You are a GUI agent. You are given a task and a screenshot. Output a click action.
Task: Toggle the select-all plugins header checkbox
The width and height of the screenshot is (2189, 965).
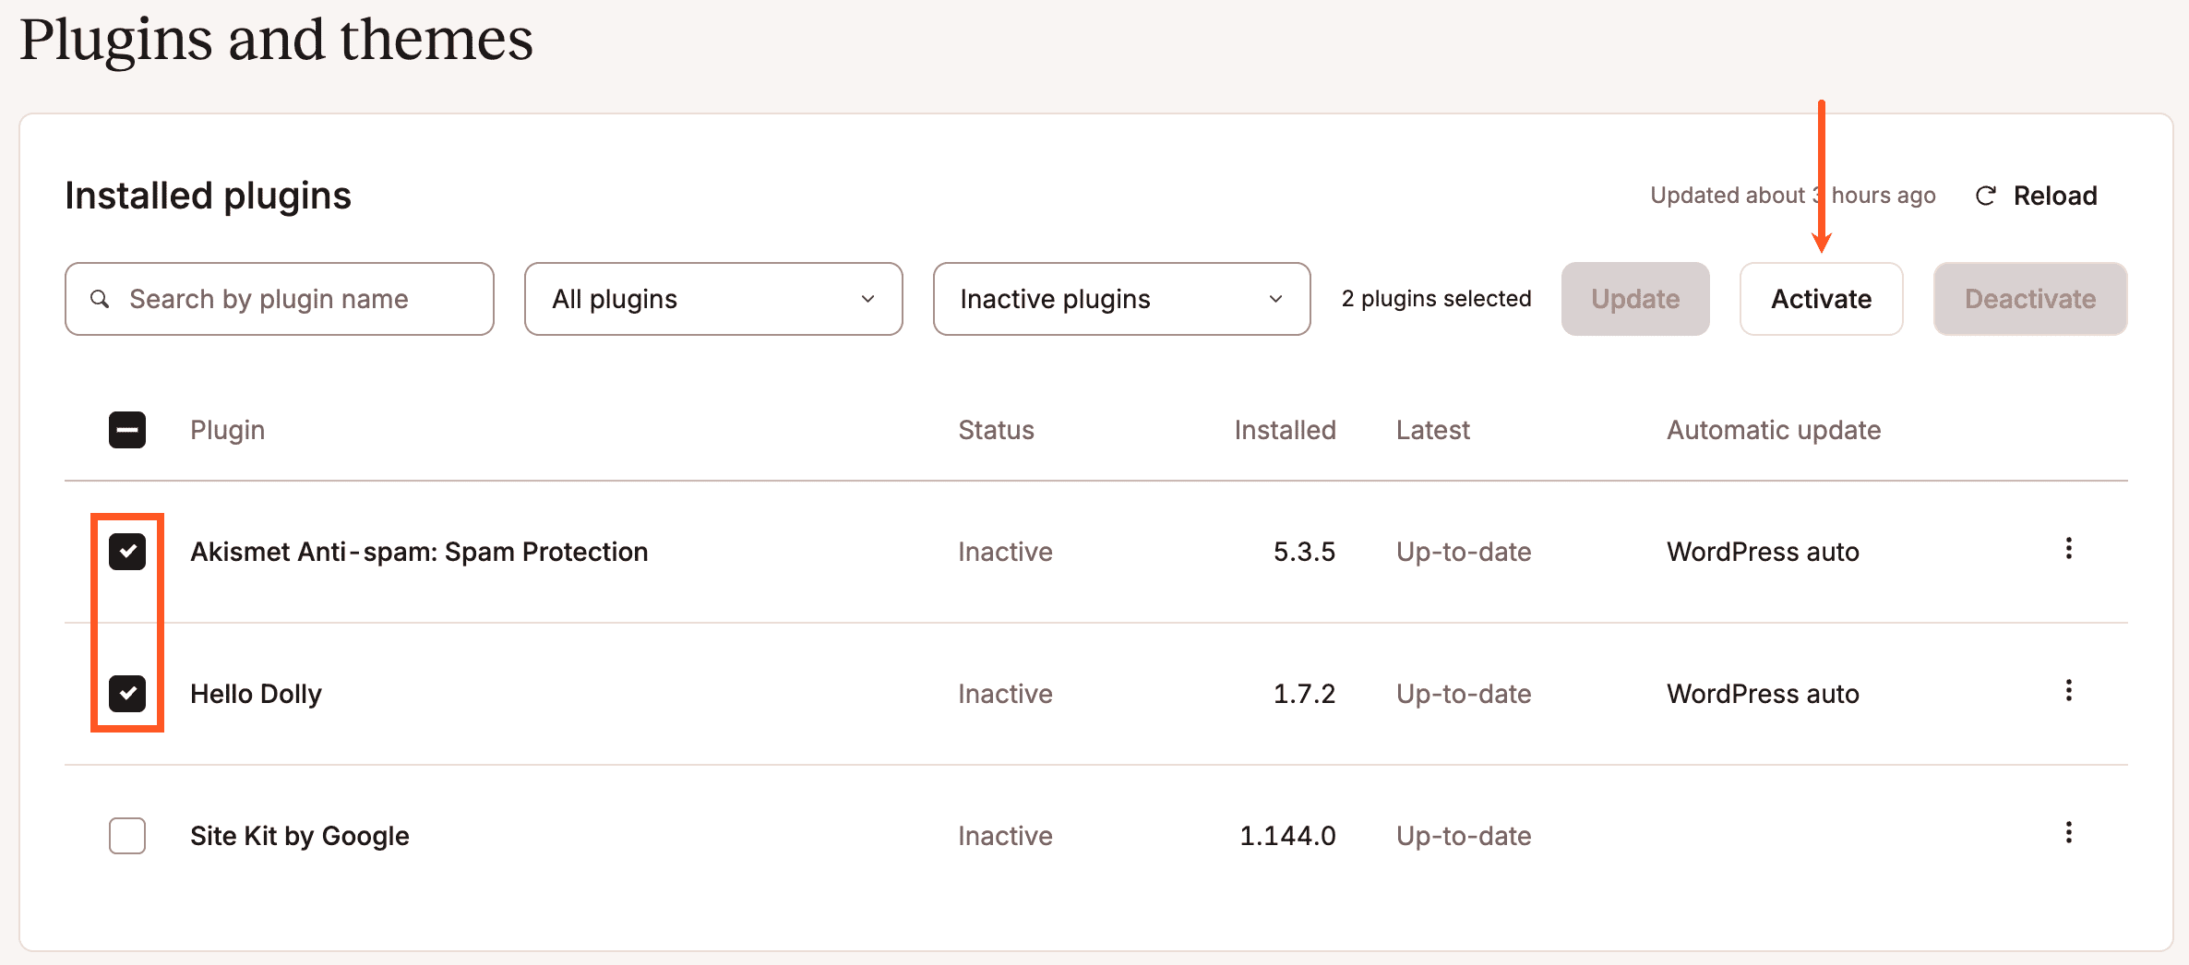(x=127, y=430)
